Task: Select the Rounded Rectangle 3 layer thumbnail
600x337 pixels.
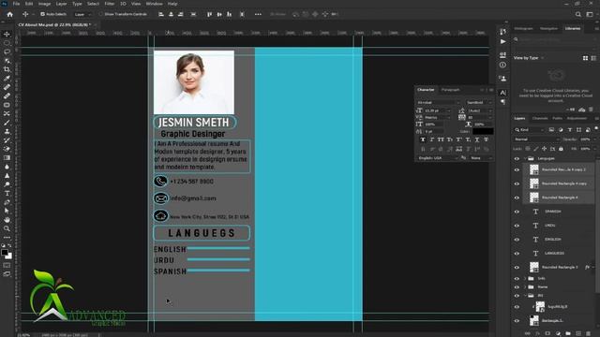Action: [x=534, y=267]
